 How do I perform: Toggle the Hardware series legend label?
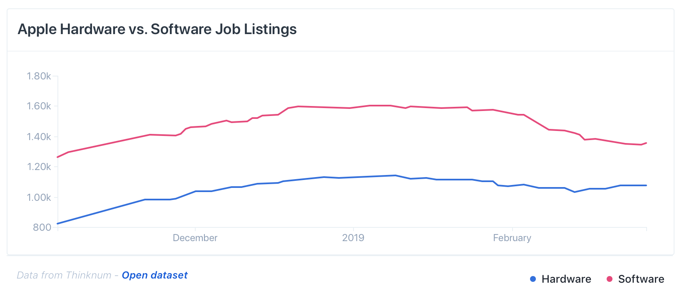coord(566,279)
